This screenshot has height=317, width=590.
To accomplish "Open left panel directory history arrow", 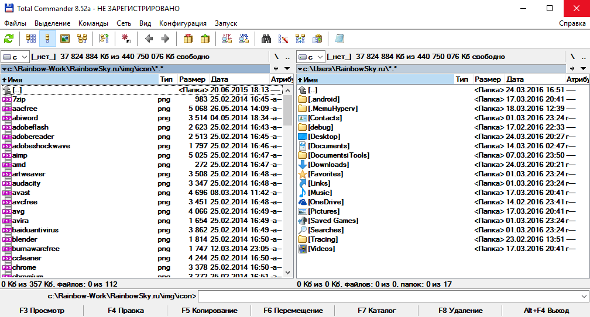I will [287, 69].
